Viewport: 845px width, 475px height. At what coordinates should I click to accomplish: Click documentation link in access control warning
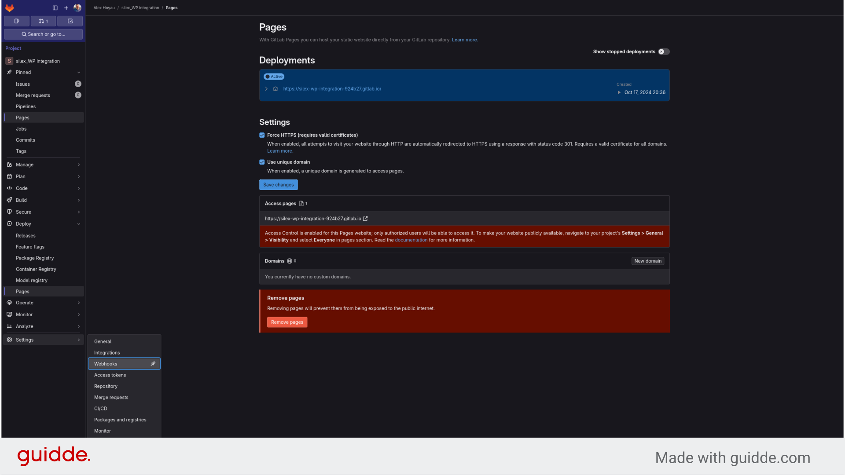click(411, 240)
